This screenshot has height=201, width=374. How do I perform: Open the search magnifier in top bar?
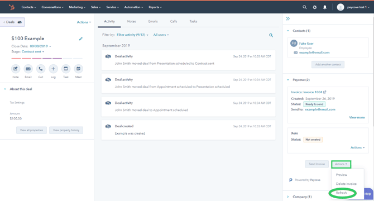(305, 7)
